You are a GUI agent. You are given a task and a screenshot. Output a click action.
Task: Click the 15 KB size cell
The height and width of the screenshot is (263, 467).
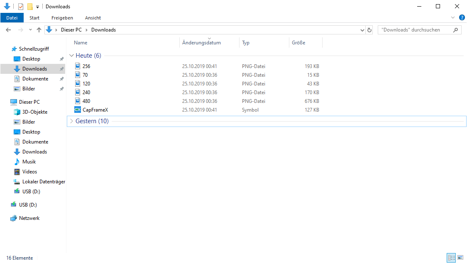[x=313, y=75]
